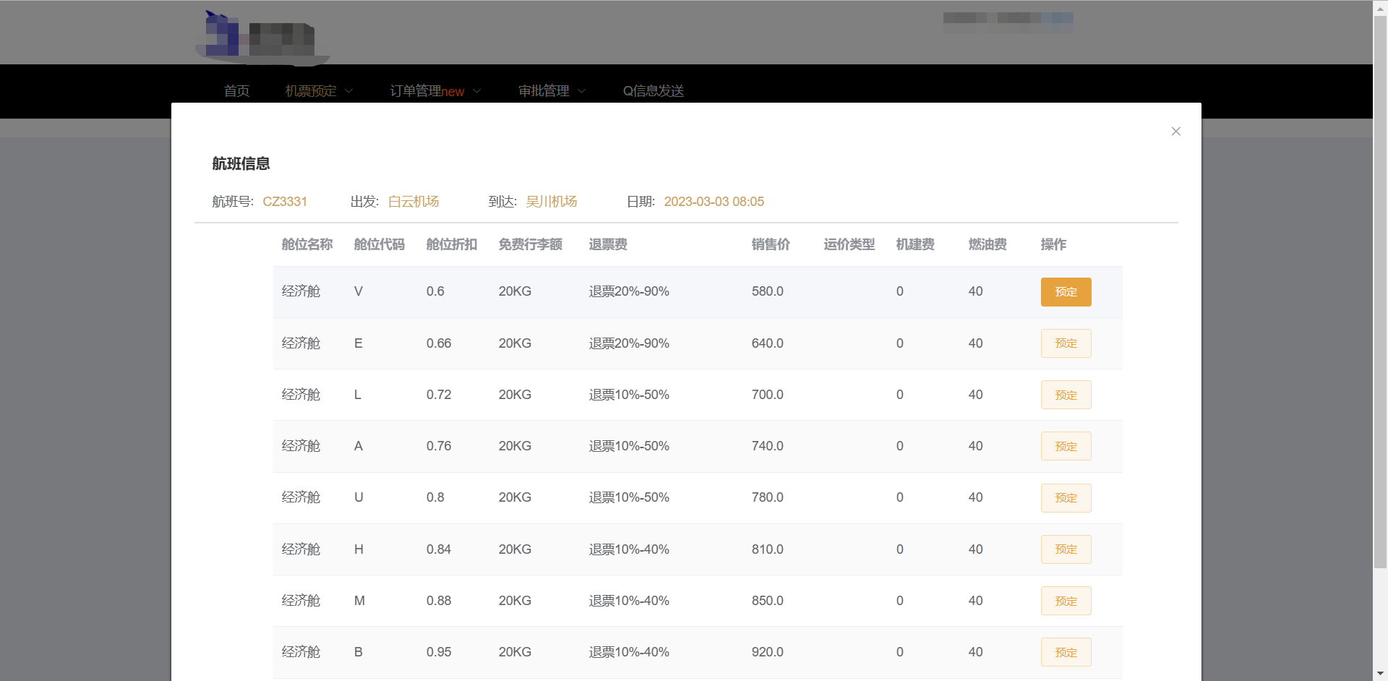Click discount value 0.72
1388x681 pixels.
[x=439, y=395]
